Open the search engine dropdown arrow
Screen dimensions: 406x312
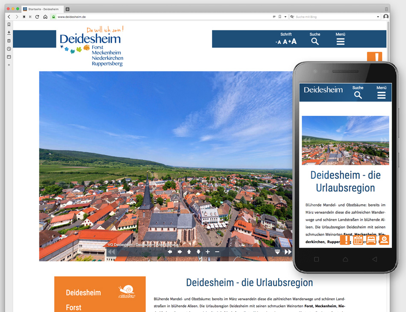[x=378, y=17]
